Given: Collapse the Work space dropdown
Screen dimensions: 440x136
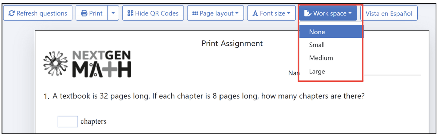Looking at the screenshot, I should [328, 13].
